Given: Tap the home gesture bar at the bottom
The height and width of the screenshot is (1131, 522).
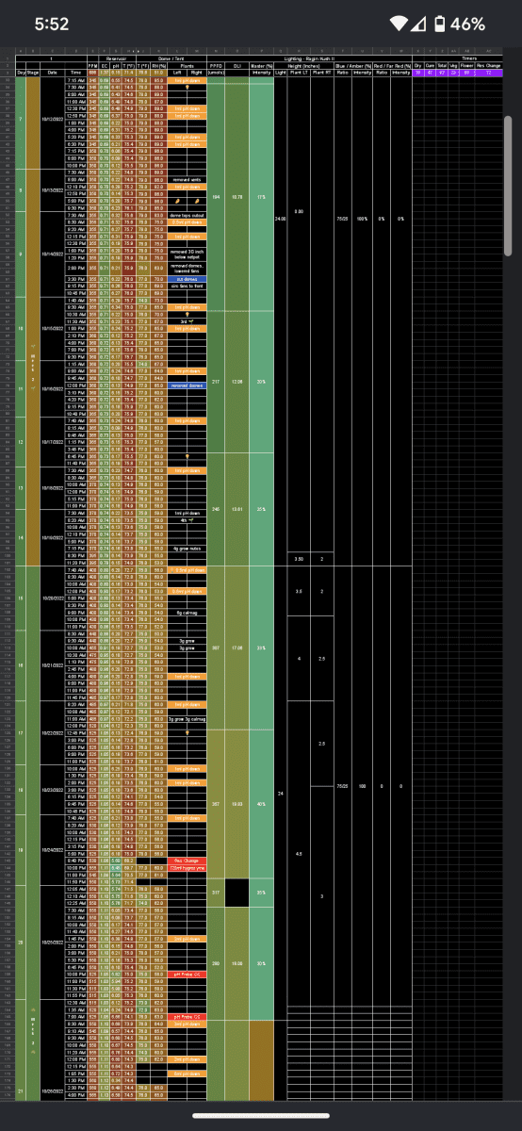Looking at the screenshot, I should click(x=261, y=1115).
